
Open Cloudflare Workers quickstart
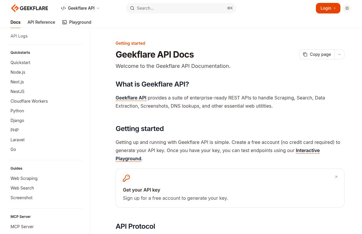[x=29, y=101]
